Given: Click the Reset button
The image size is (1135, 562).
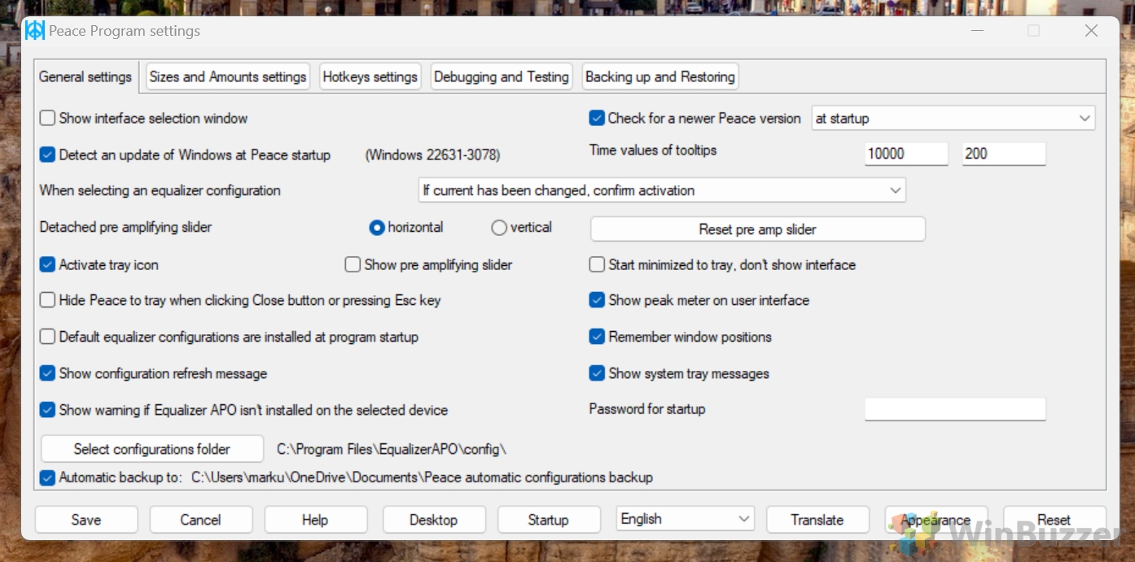Looking at the screenshot, I should coord(1054,520).
